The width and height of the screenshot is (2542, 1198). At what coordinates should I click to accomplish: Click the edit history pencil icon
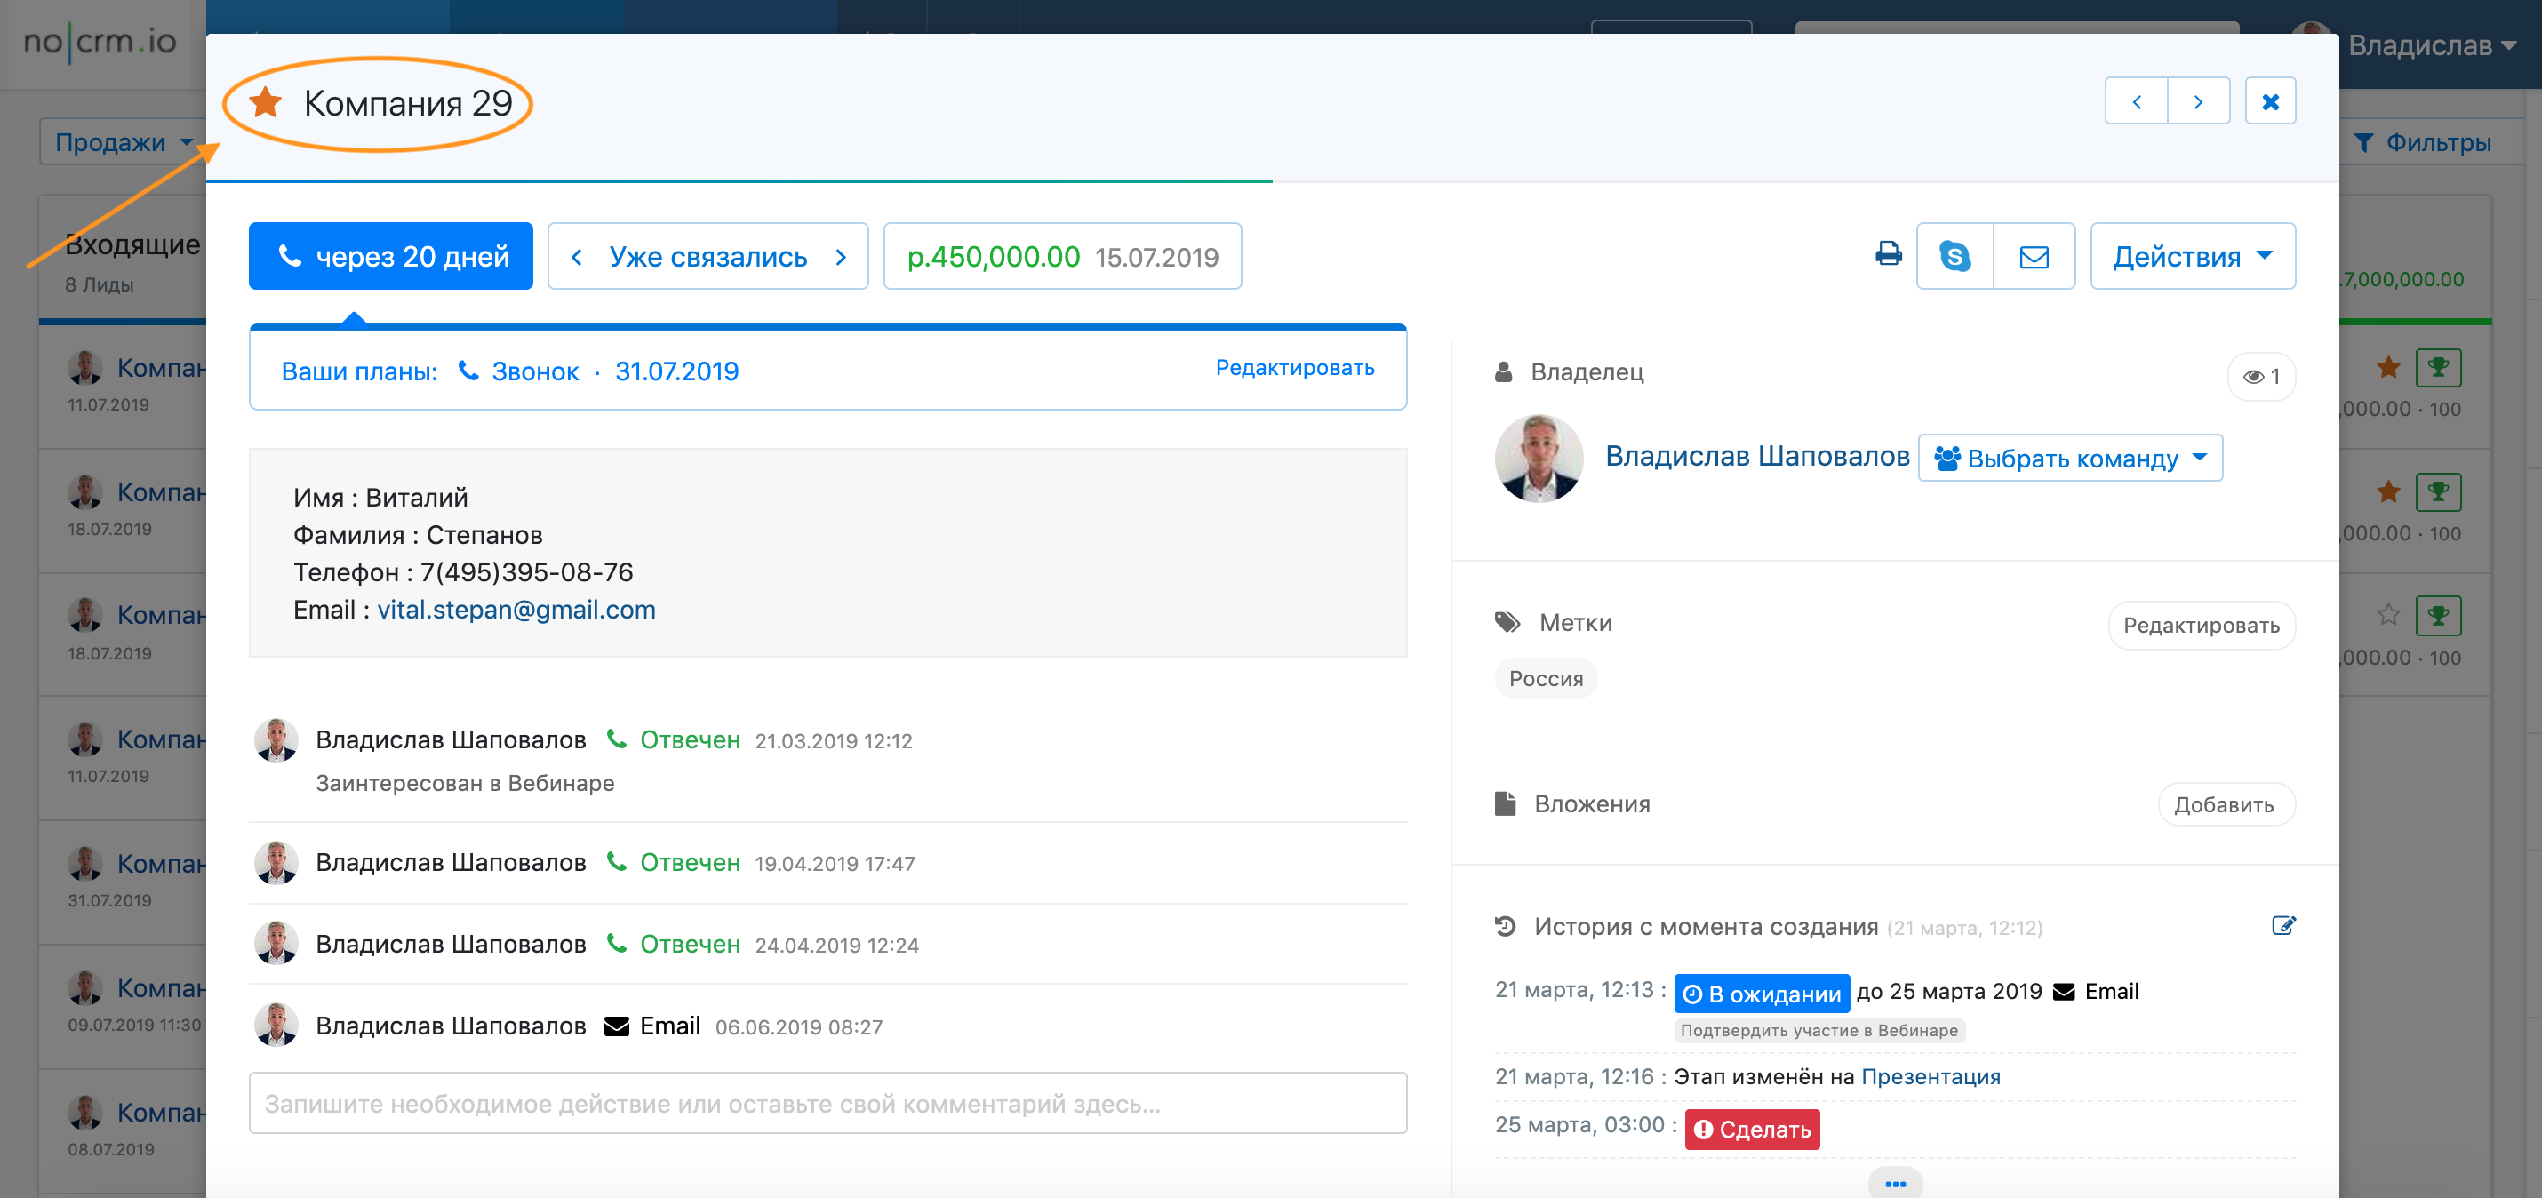pyautogui.click(x=2282, y=926)
